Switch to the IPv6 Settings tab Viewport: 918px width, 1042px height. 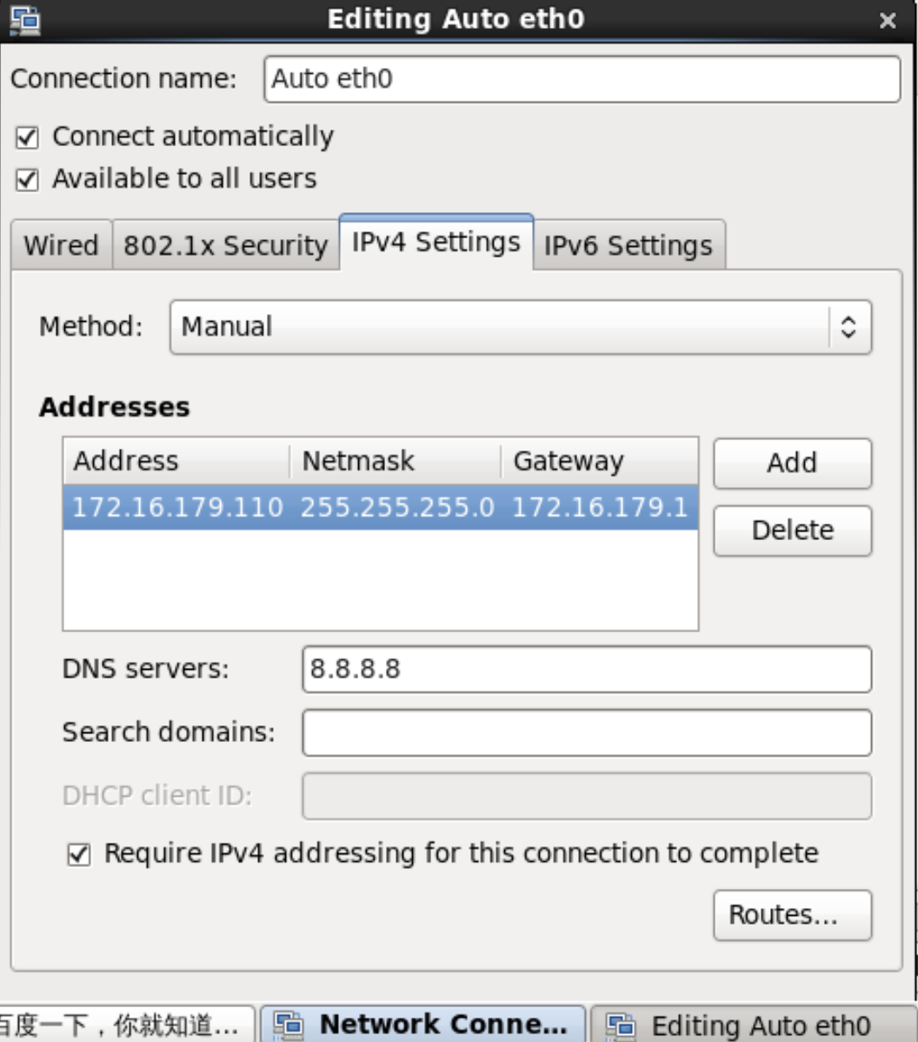point(628,245)
